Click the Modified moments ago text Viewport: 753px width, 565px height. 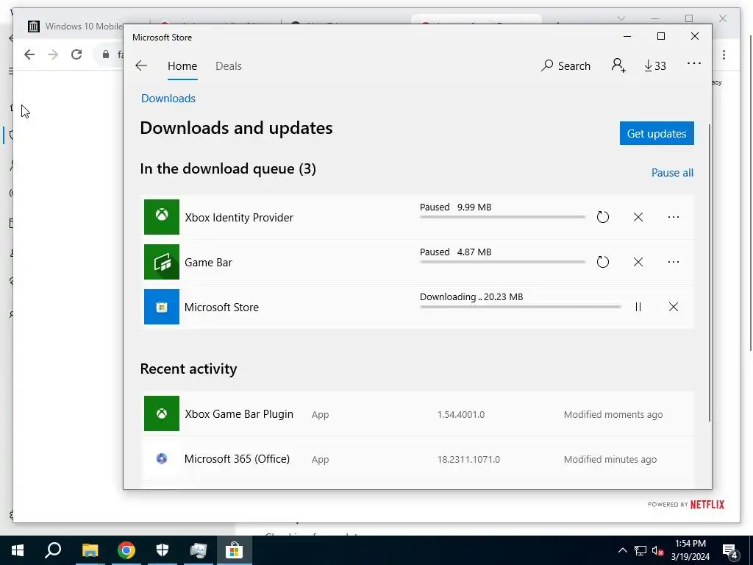pos(613,415)
